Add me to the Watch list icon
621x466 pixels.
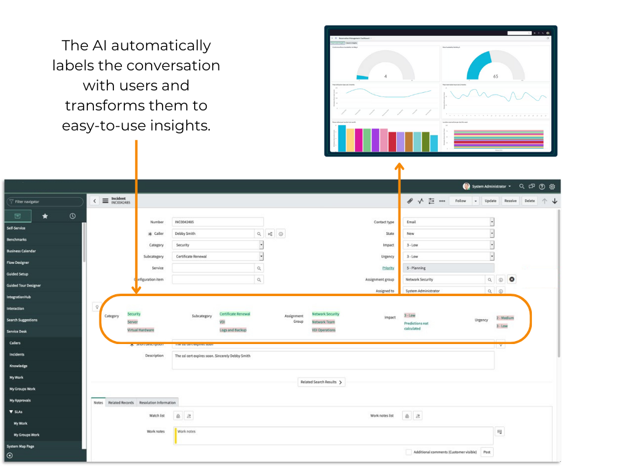(x=189, y=416)
